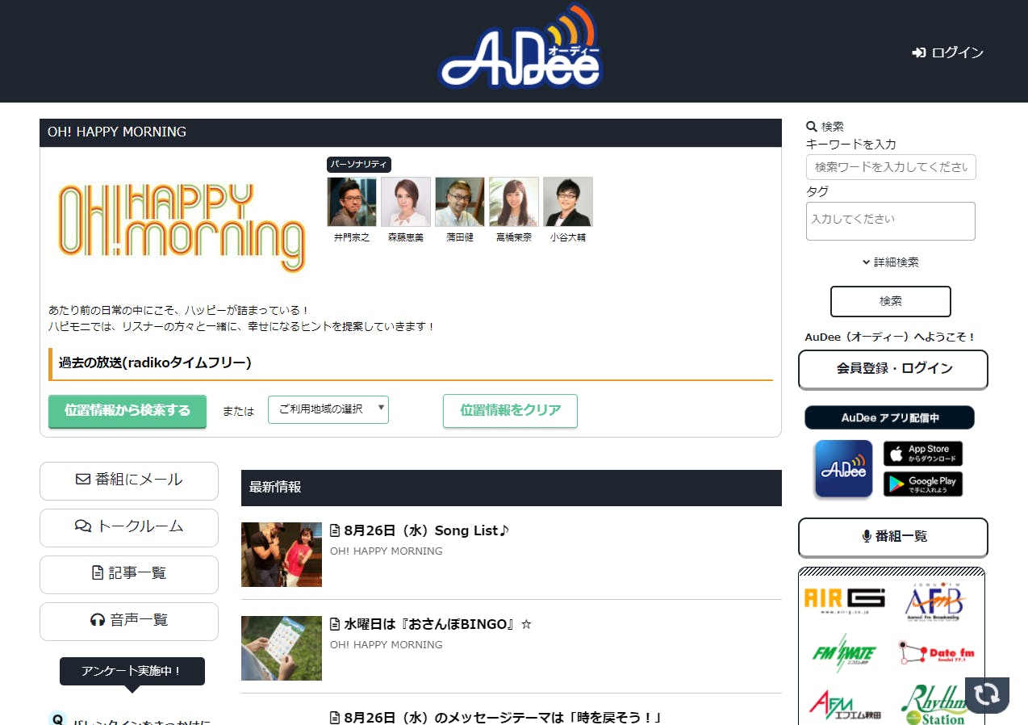Click the Google Play badge
The width and height of the screenshot is (1028, 725).
(923, 484)
